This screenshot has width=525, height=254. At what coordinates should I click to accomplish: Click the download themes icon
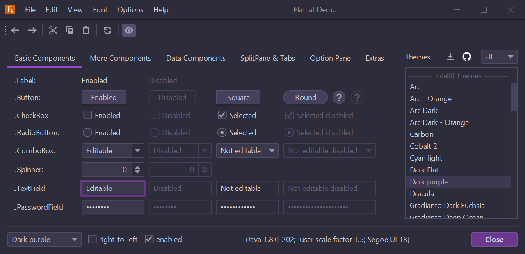tap(450, 57)
